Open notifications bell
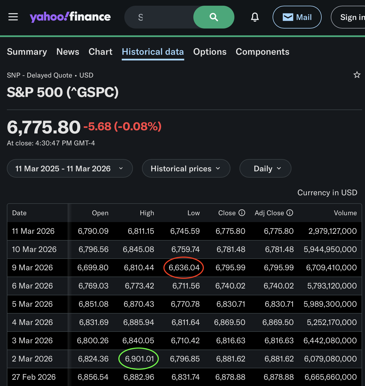The height and width of the screenshot is (386, 365). (255, 17)
